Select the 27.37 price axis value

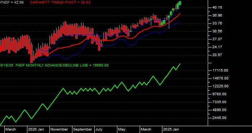point(217,39)
